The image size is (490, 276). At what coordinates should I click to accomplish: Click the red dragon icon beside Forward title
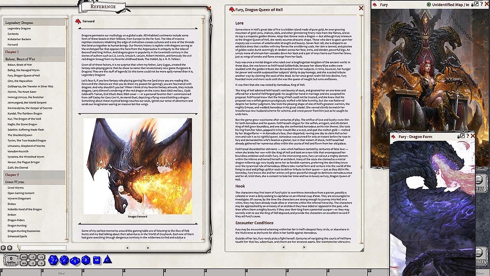78,21
